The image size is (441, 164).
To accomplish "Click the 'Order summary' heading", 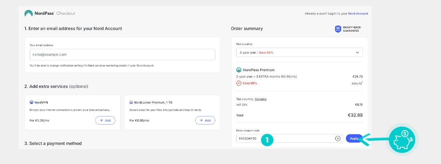I will tap(247, 29).
